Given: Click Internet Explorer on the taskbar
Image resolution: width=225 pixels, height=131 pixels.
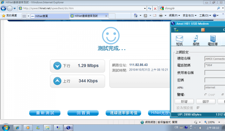Looking at the screenshot, I should (17, 128).
